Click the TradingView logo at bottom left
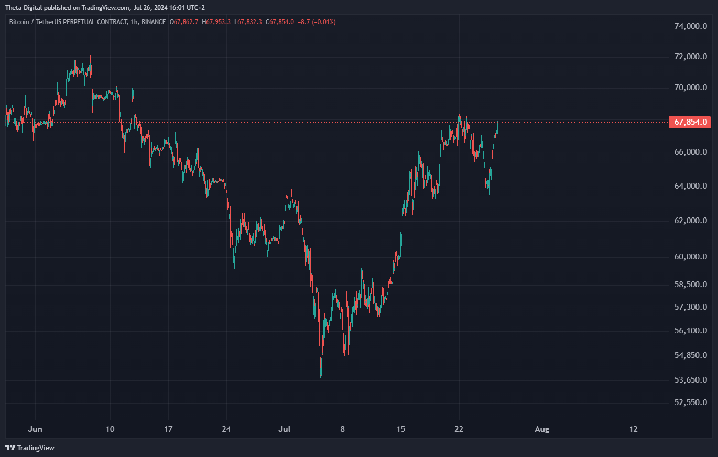The image size is (718, 457). 30,448
